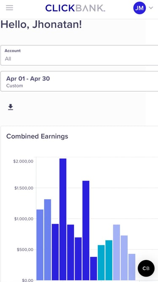This screenshot has width=158, height=282.
Task: Click the shortest dark blue bar
Action: pos(94,268)
